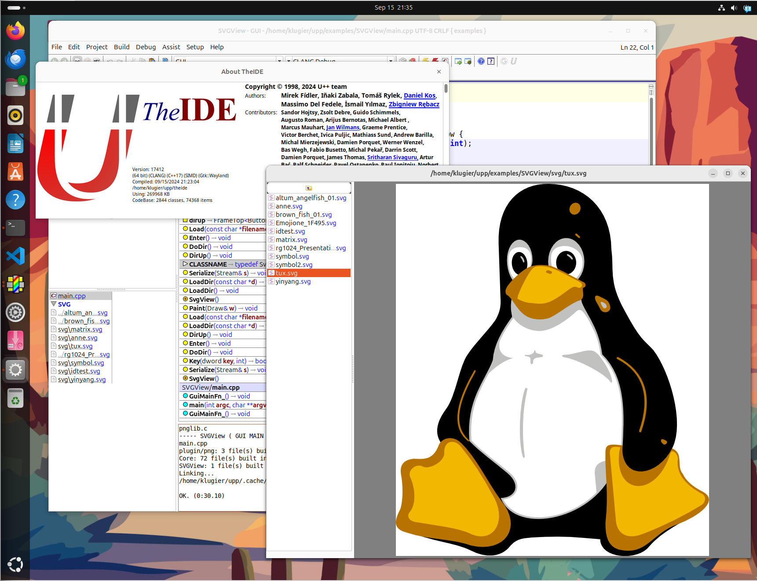Click the volume icon in the top bar

point(734,8)
